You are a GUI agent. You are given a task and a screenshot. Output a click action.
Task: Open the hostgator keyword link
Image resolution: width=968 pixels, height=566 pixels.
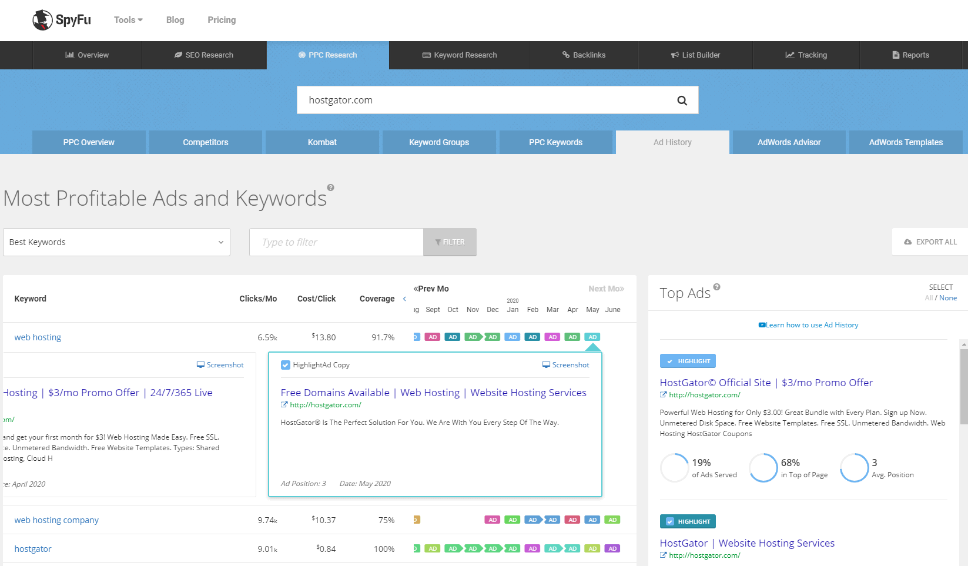tap(33, 549)
